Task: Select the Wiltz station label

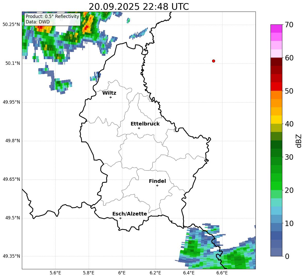Action: tap(109, 93)
